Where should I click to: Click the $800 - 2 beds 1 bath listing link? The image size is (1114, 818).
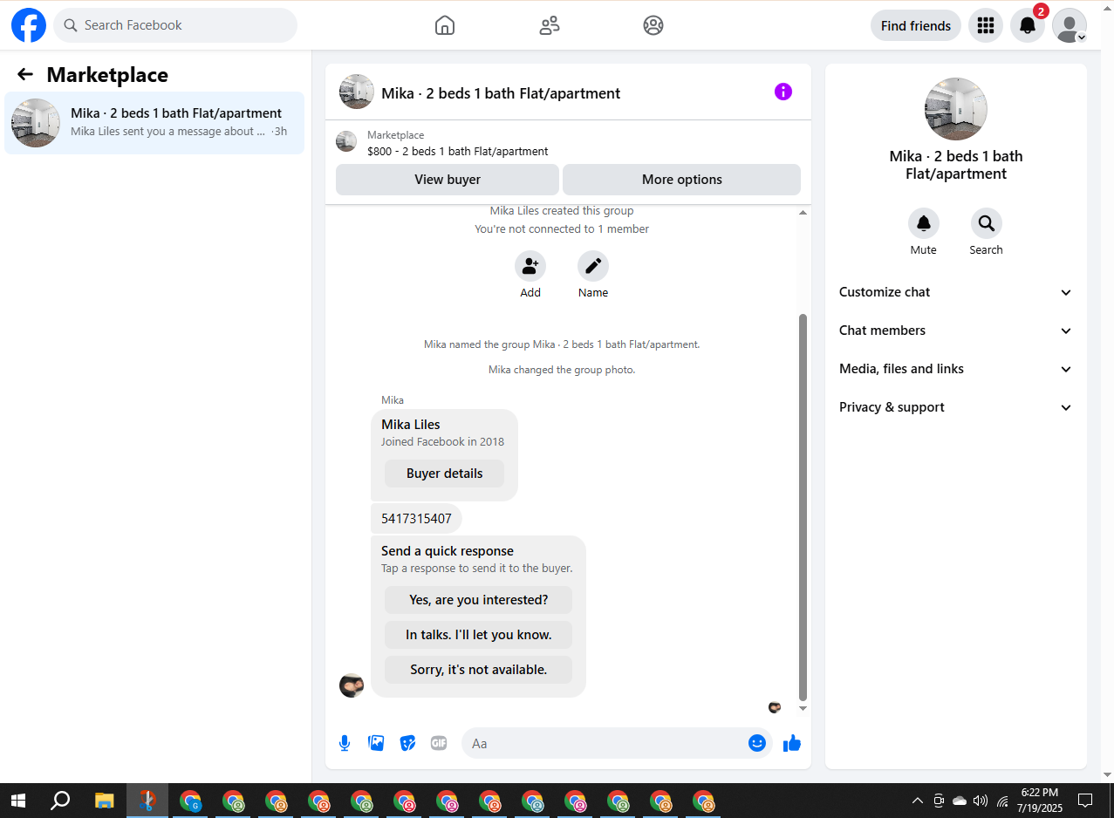point(458,151)
